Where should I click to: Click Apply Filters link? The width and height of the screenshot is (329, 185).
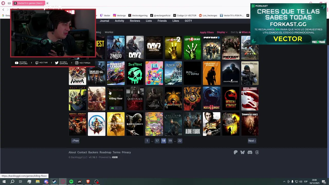(207, 32)
